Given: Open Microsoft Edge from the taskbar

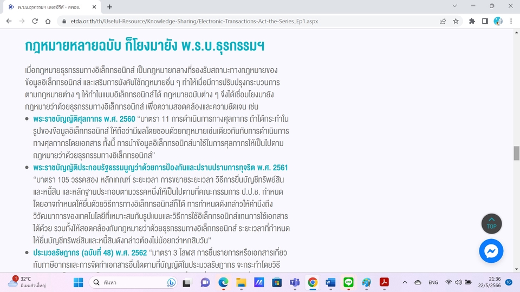Looking at the screenshot, I should 223,282.
